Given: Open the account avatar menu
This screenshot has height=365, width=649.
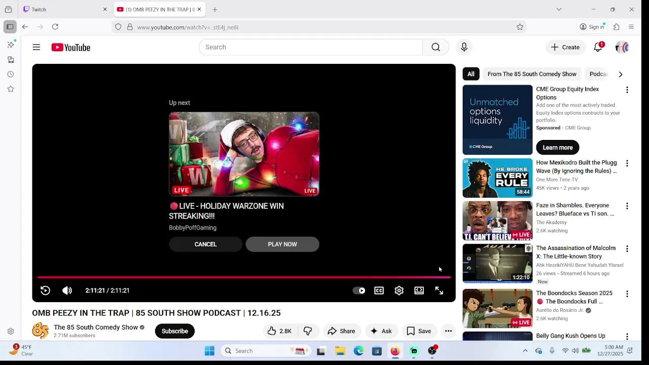Looking at the screenshot, I should [x=622, y=47].
